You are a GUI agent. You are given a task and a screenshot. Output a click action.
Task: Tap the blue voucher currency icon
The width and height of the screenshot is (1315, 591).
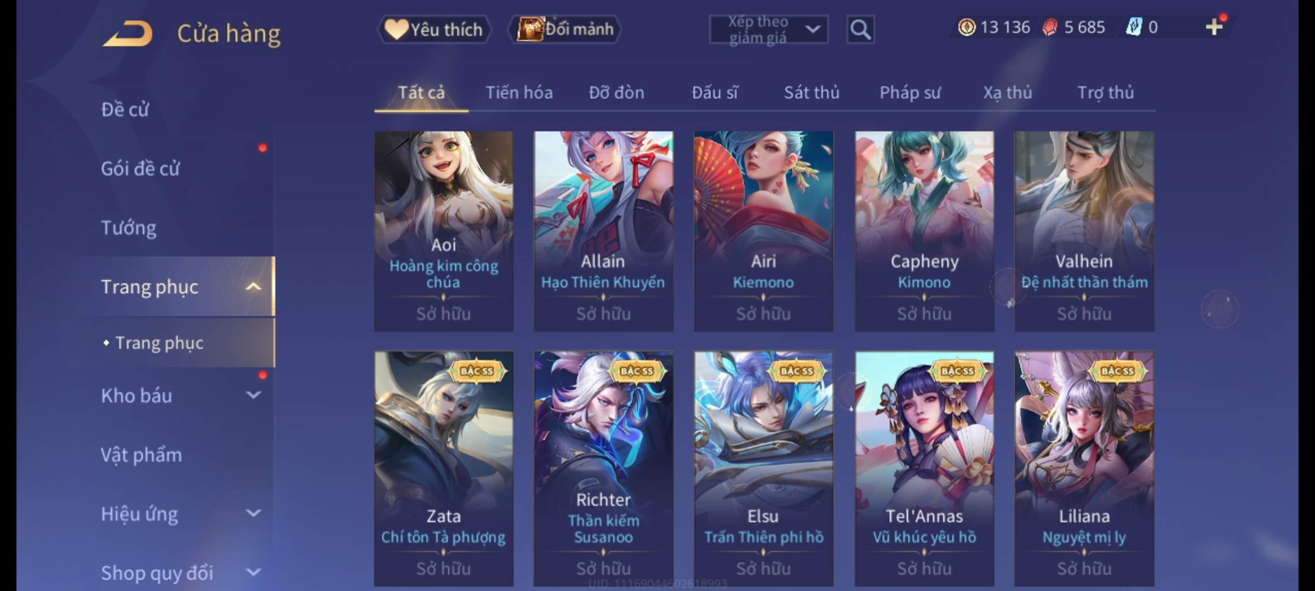pos(1134,27)
